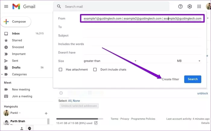Start a New meeting
Viewport: 211px width, 131px height.
tap(21, 89)
